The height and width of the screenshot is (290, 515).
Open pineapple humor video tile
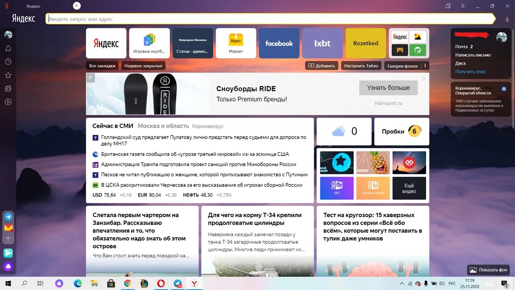373,163
